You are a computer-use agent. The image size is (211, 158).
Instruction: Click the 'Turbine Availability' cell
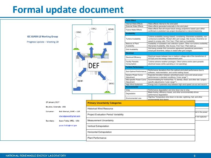pos(136,39)
